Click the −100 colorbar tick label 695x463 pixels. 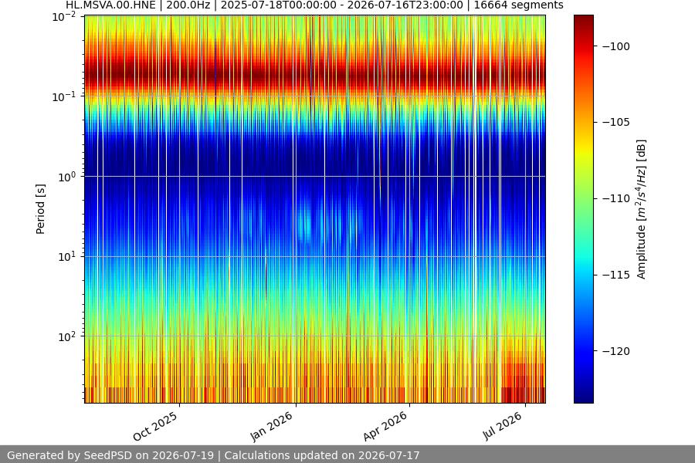615,46
